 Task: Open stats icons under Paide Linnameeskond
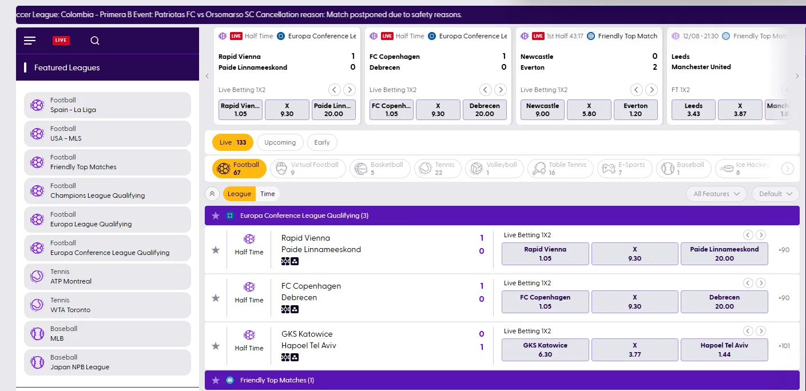[290, 261]
